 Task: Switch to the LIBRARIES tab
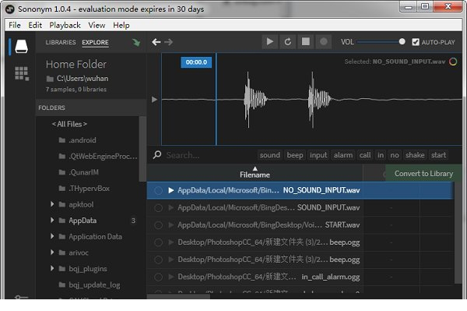click(61, 42)
